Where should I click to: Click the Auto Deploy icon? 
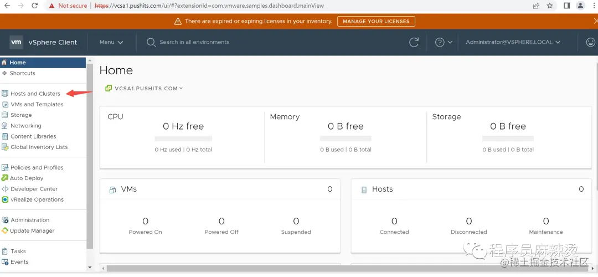coord(4,178)
